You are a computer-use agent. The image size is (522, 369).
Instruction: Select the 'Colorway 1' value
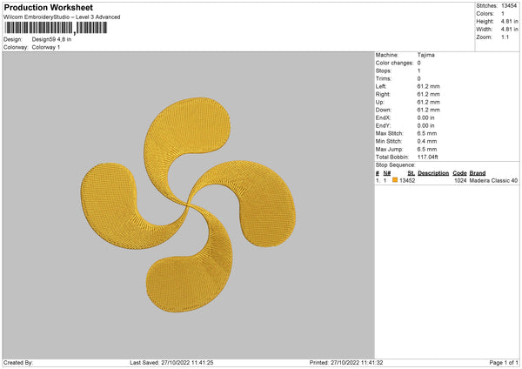[x=46, y=47]
